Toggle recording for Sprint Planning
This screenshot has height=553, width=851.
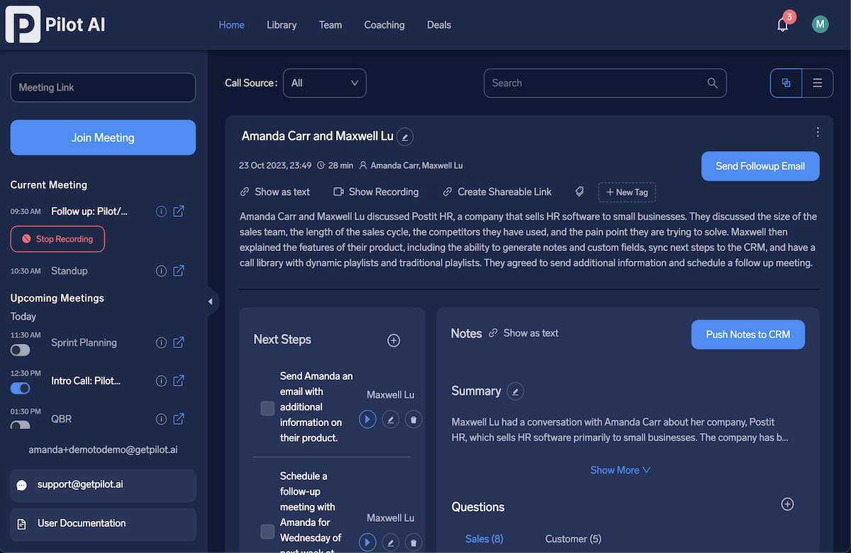click(x=21, y=350)
